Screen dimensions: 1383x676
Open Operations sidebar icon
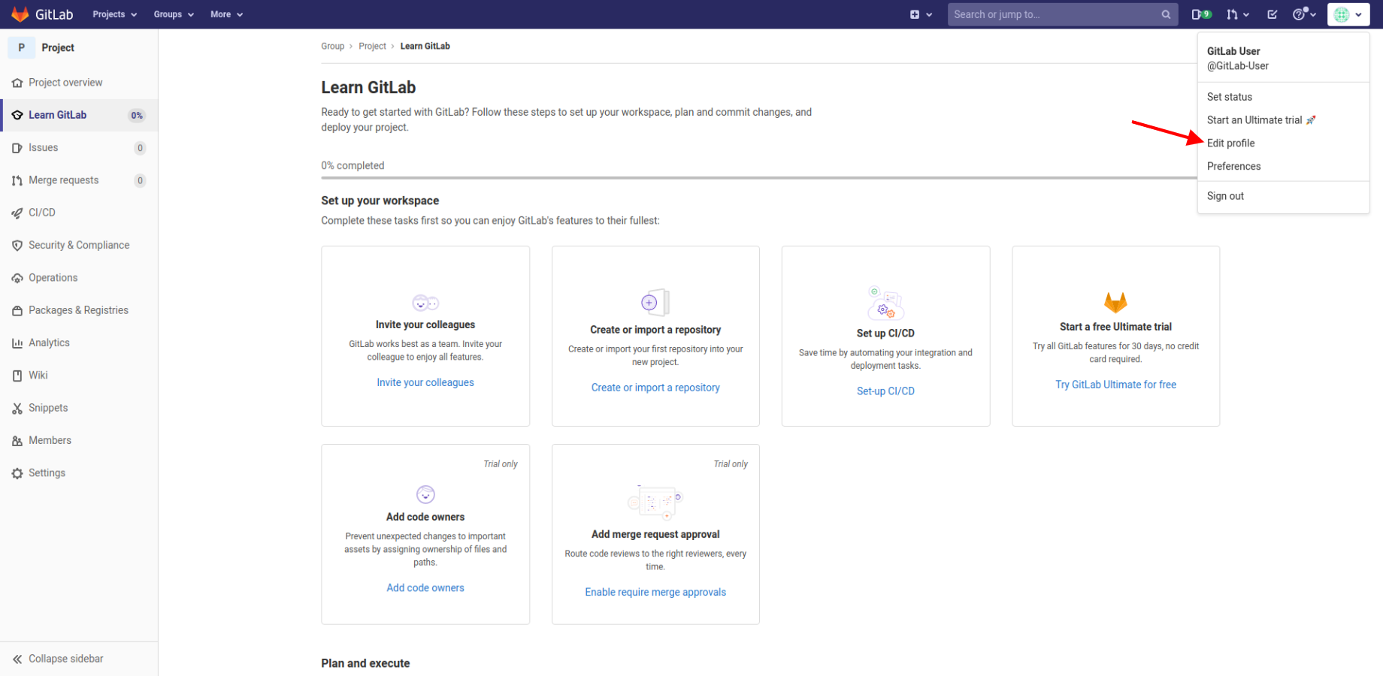17,278
